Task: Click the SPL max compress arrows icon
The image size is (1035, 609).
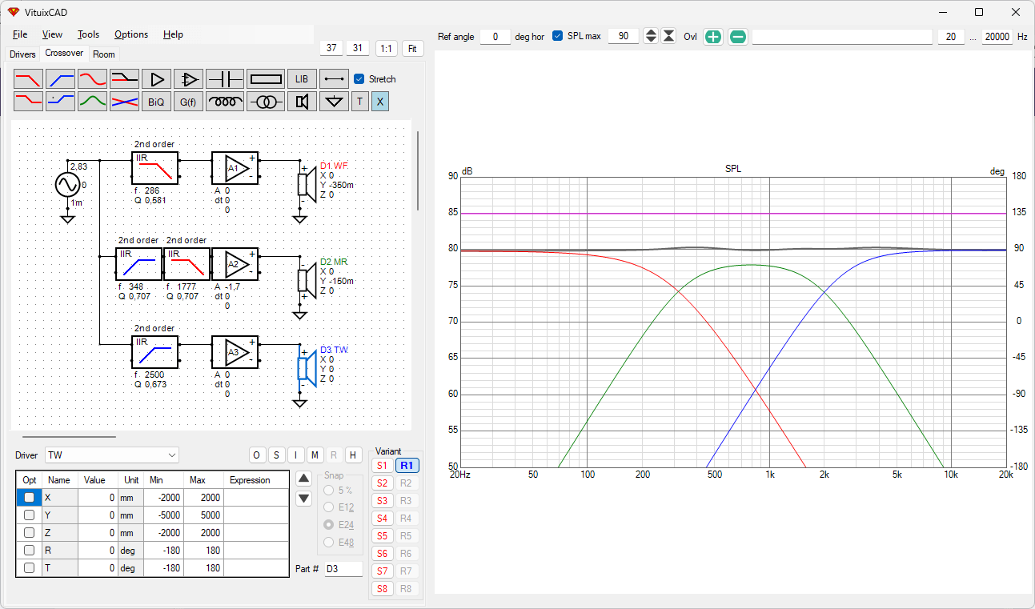Action: coord(669,37)
